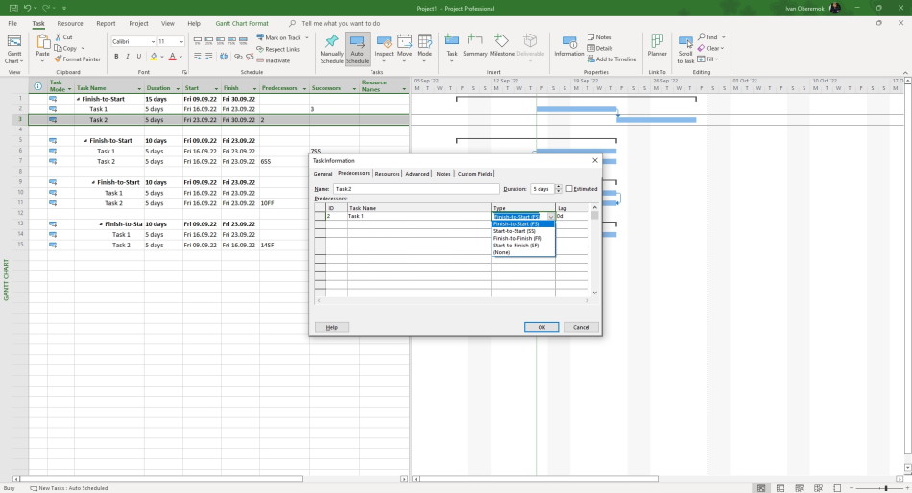The height and width of the screenshot is (493, 912).
Task: Open the Resources tab in Task Information
Action: point(388,174)
